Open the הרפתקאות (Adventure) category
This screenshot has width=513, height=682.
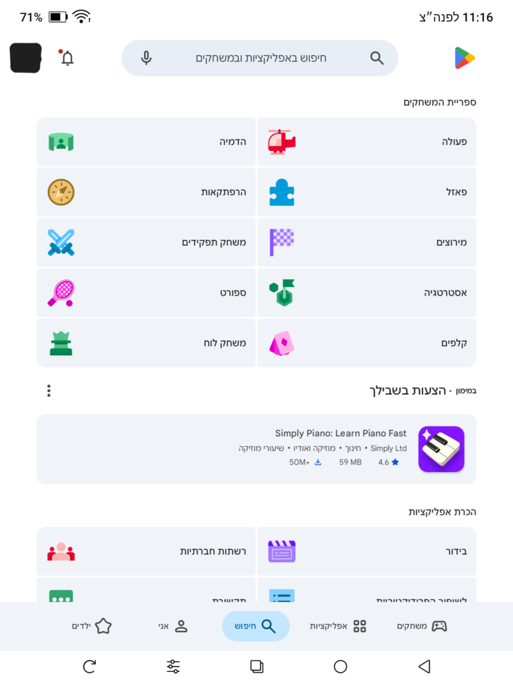pyautogui.click(x=146, y=192)
